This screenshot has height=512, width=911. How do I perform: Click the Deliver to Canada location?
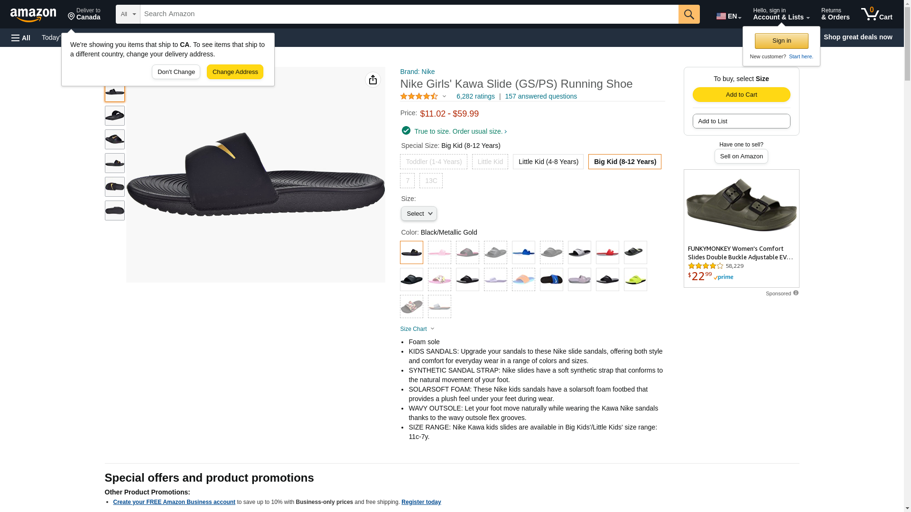tap(84, 14)
